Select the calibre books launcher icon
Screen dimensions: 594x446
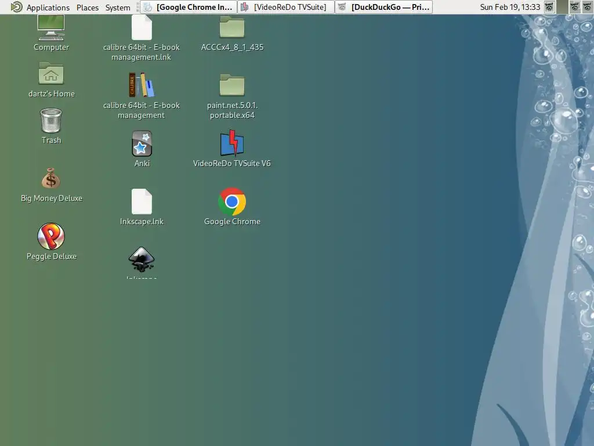142,85
